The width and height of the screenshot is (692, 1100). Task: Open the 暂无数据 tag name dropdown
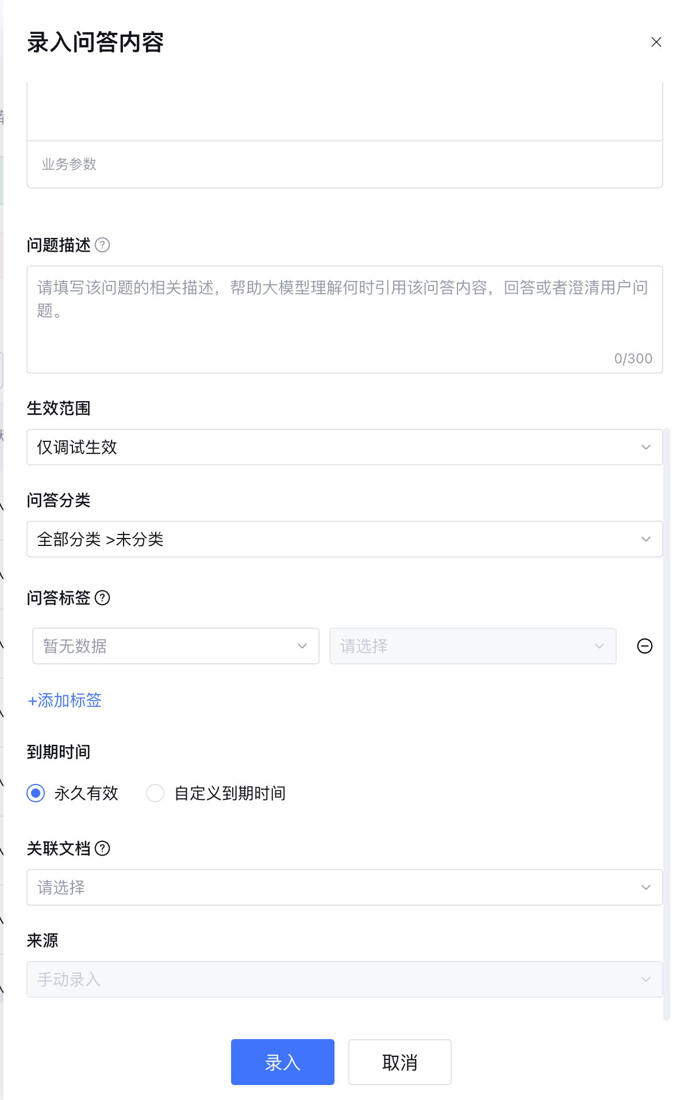(175, 646)
